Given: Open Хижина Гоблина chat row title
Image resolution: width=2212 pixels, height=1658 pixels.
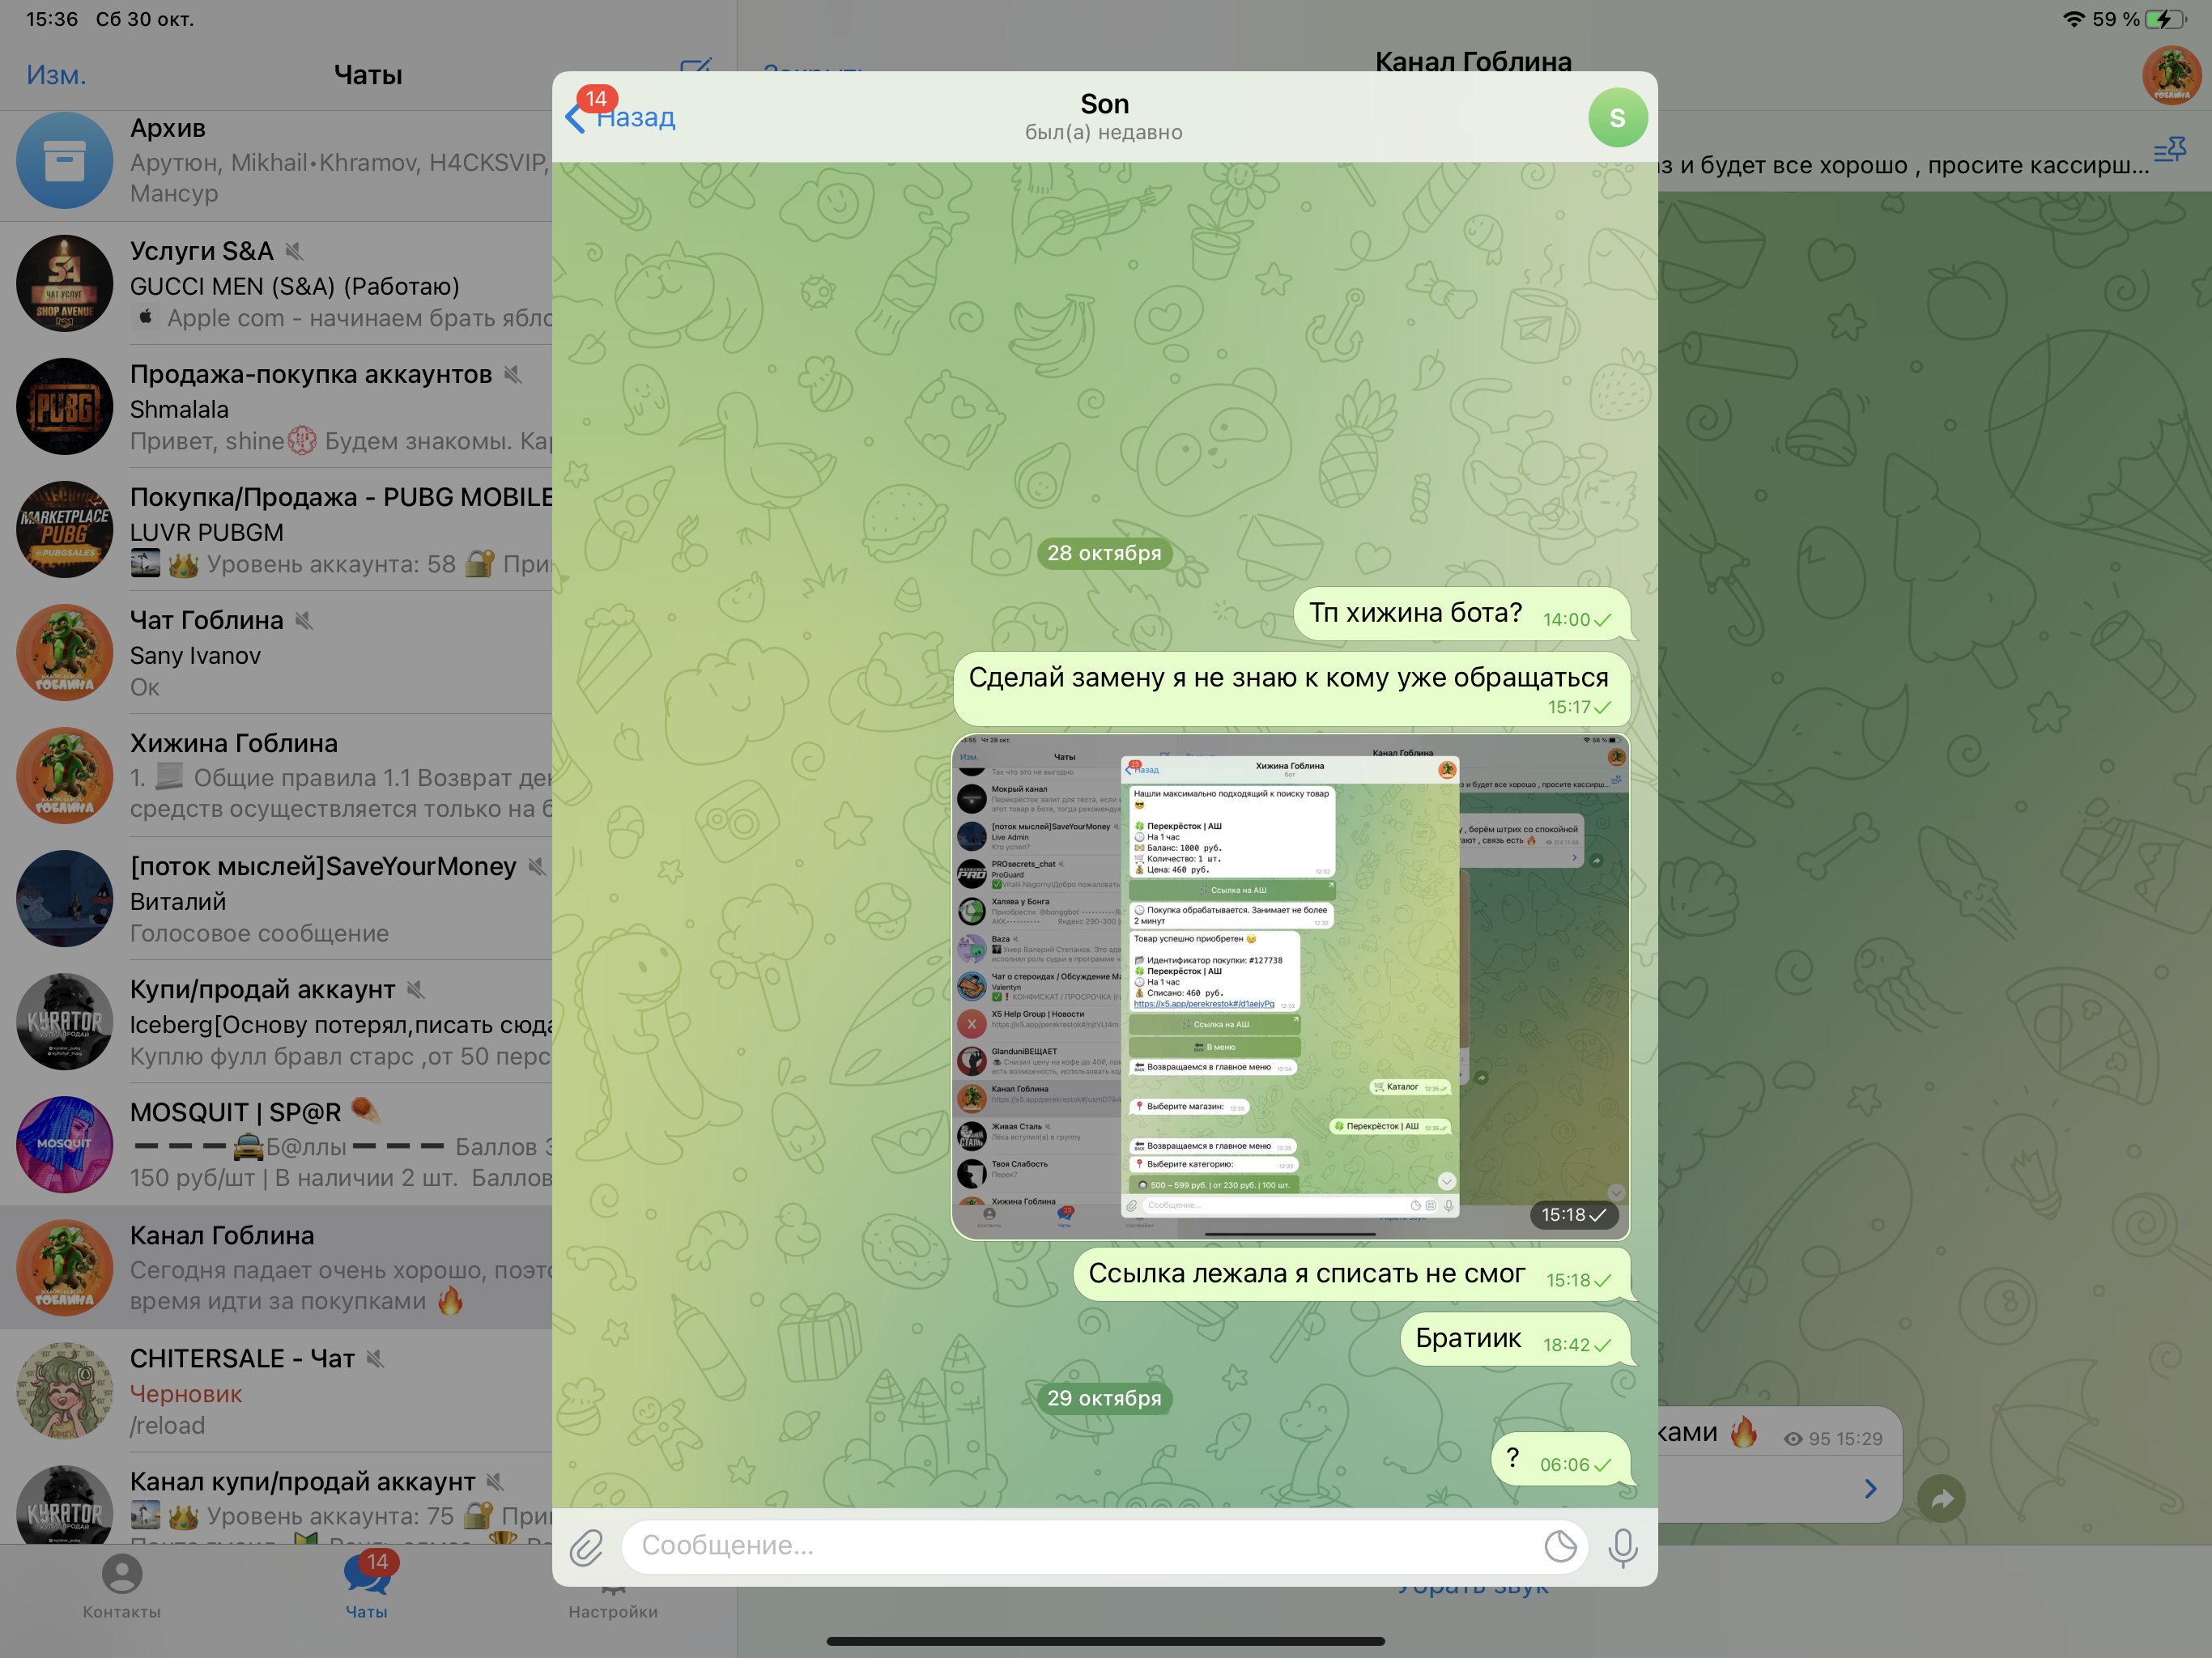Looking at the screenshot, I should tap(234, 743).
